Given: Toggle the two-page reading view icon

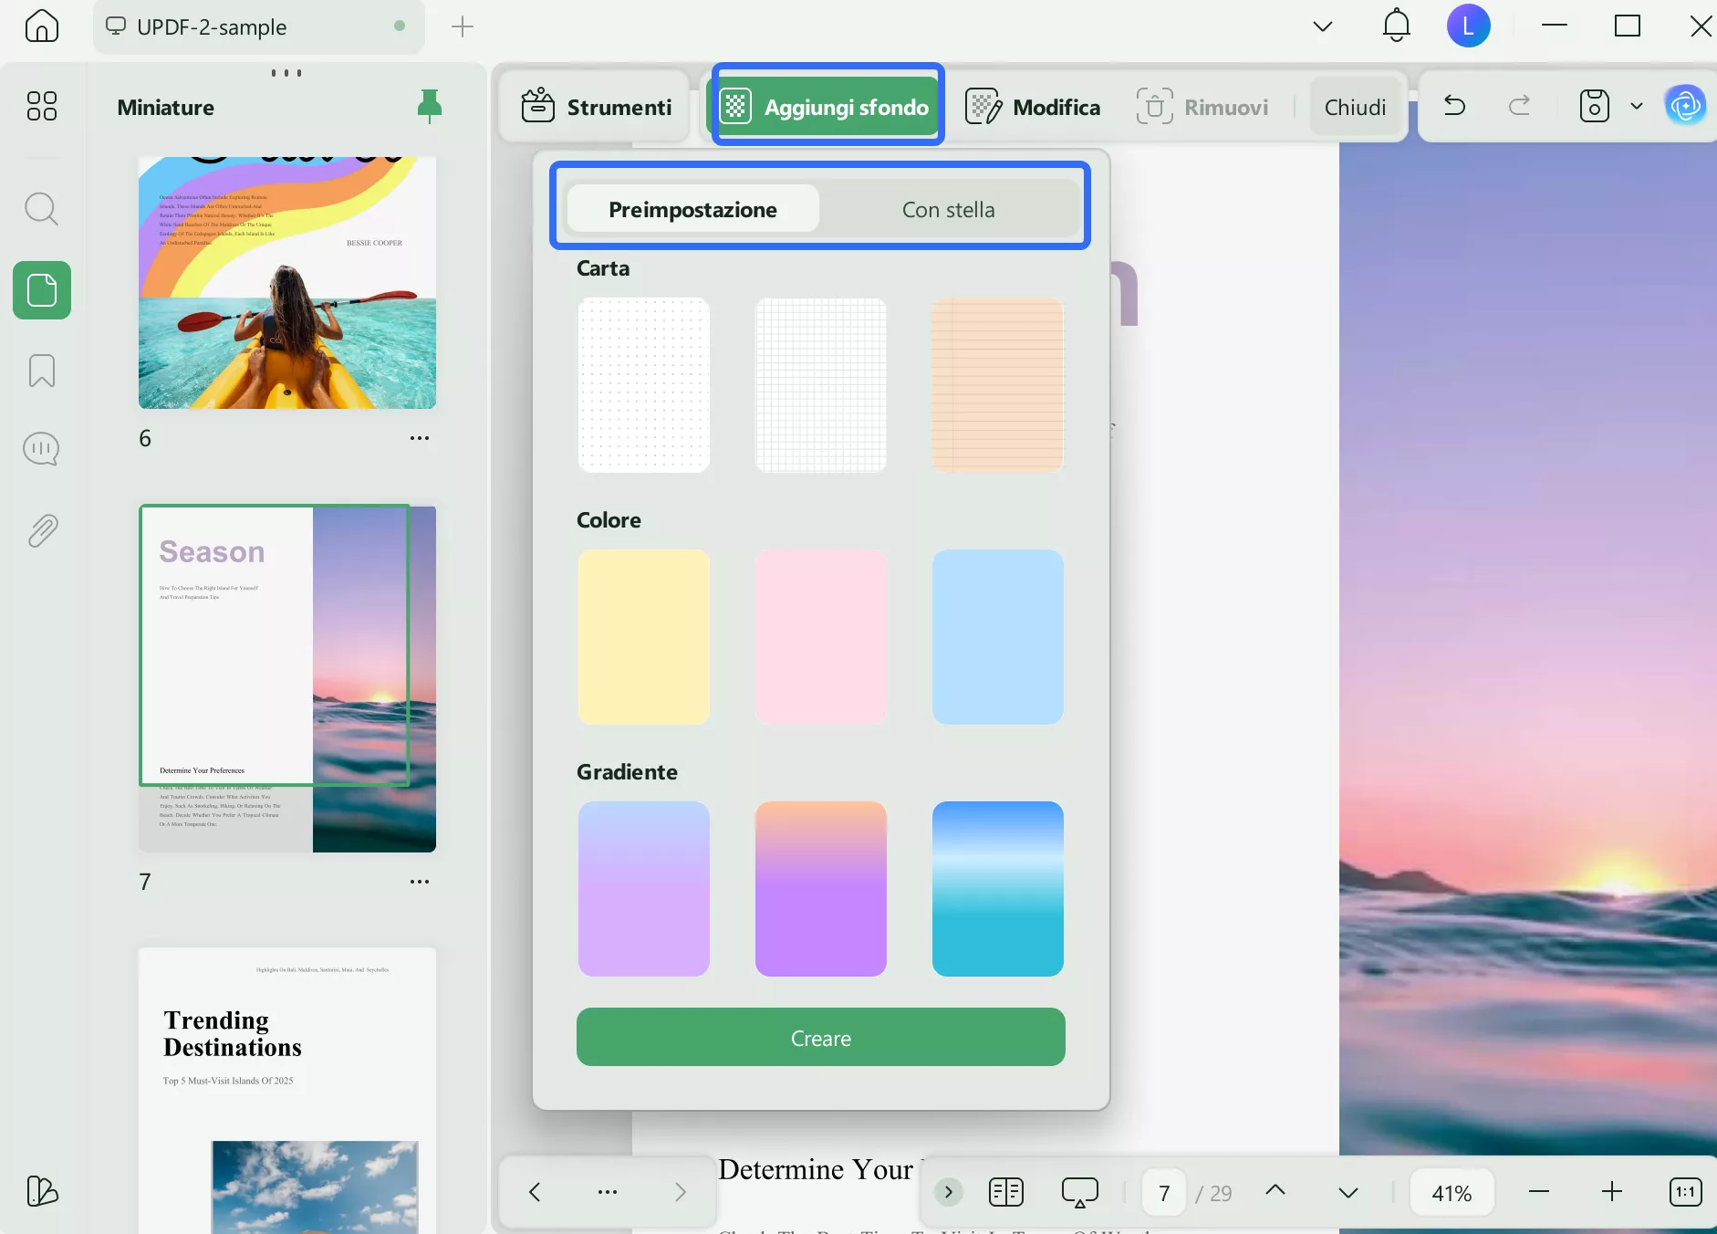Looking at the screenshot, I should (1005, 1192).
